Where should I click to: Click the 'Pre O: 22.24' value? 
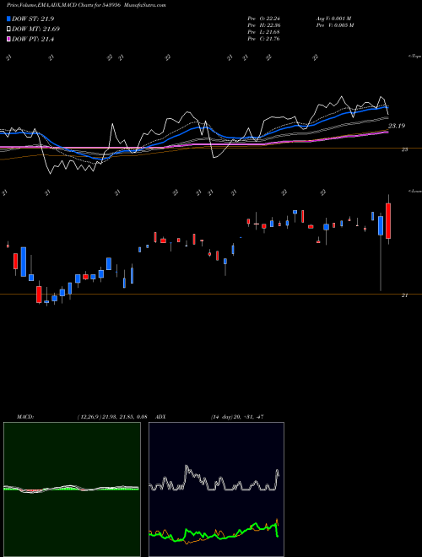pos(264,19)
